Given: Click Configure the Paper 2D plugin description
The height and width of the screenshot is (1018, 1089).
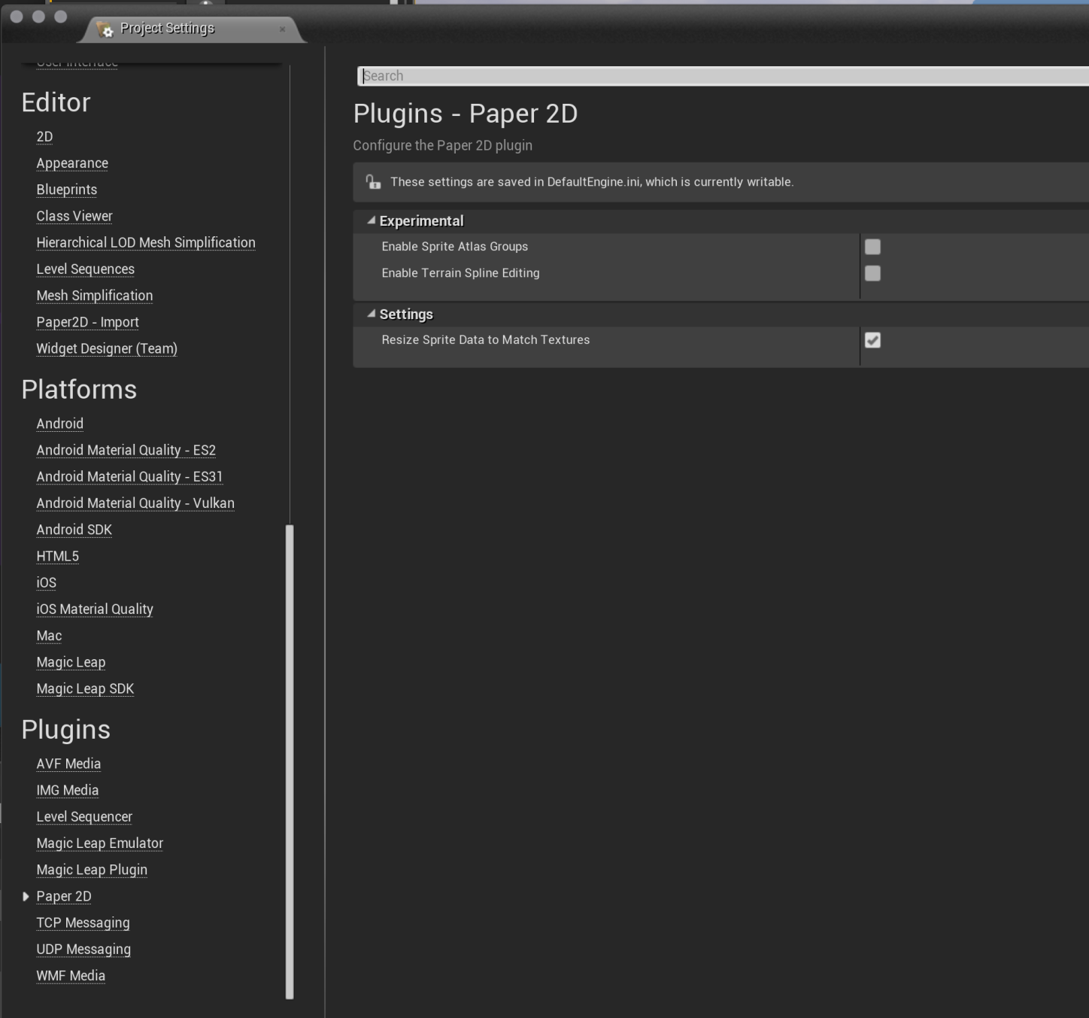Looking at the screenshot, I should point(443,145).
